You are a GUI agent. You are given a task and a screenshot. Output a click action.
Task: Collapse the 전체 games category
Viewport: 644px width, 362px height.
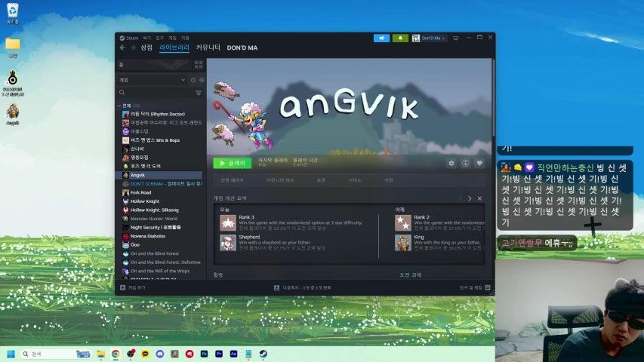tap(119, 106)
